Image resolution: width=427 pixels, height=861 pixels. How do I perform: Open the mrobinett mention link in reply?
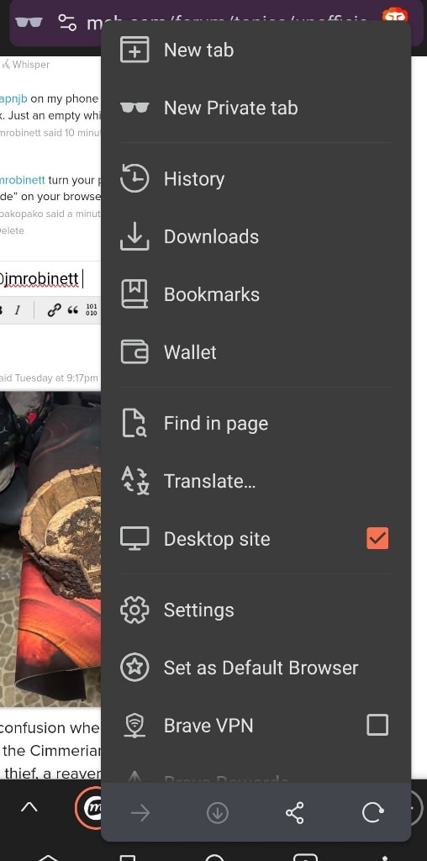pos(23,180)
